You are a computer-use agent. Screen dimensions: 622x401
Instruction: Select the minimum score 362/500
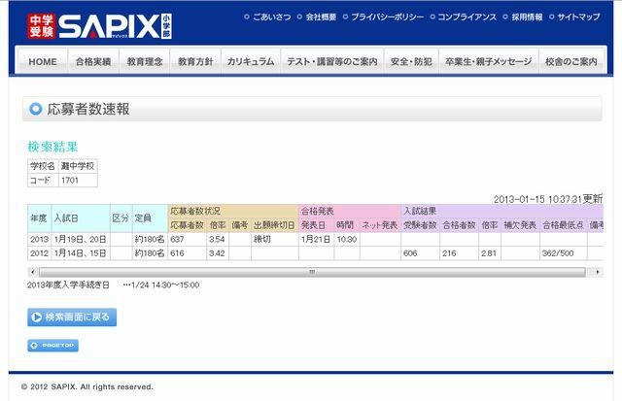(564, 253)
